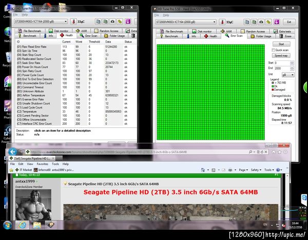Click Start value stepper in Error Scan
The width and height of the screenshot is (308, 240).
coord(292,63)
